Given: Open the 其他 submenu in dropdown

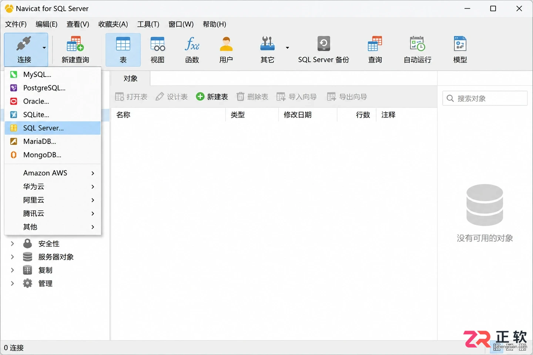Looking at the screenshot, I should pos(53,227).
